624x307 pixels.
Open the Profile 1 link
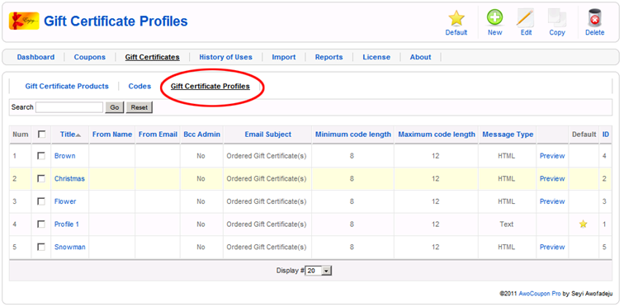coord(67,224)
